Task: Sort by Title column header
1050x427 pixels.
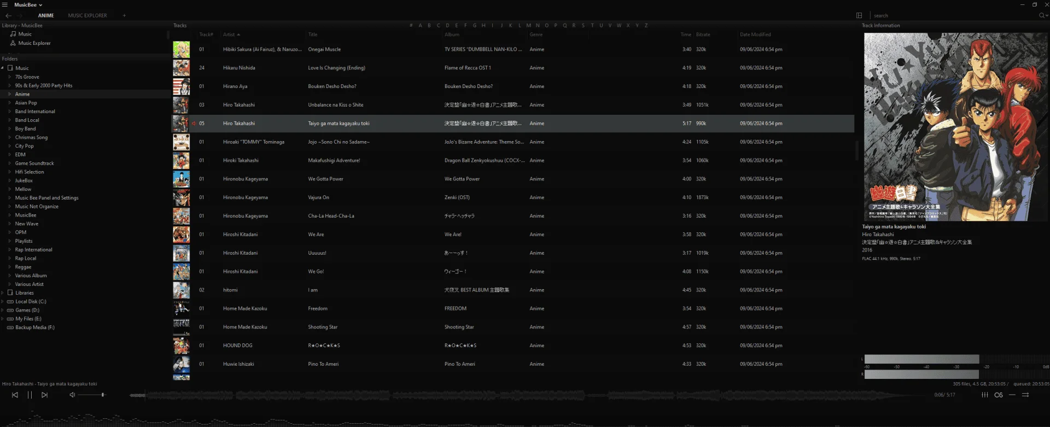Action: (312, 34)
